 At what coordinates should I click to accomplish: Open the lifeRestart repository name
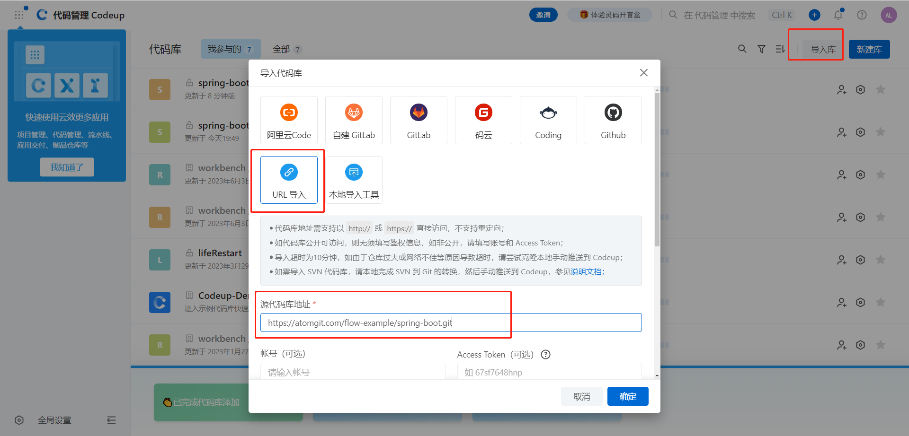220,253
